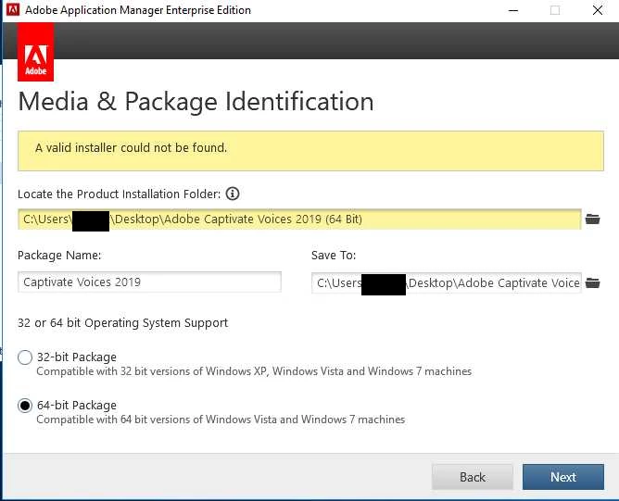Click the product installation folder path field
Viewport: 619px width, 501px height.
pyautogui.click(x=299, y=219)
